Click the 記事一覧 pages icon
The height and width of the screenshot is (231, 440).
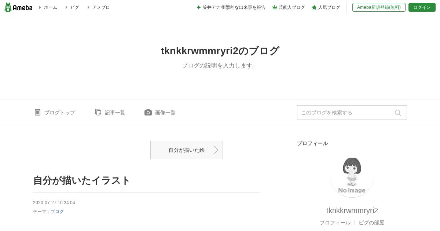pyautogui.click(x=98, y=112)
